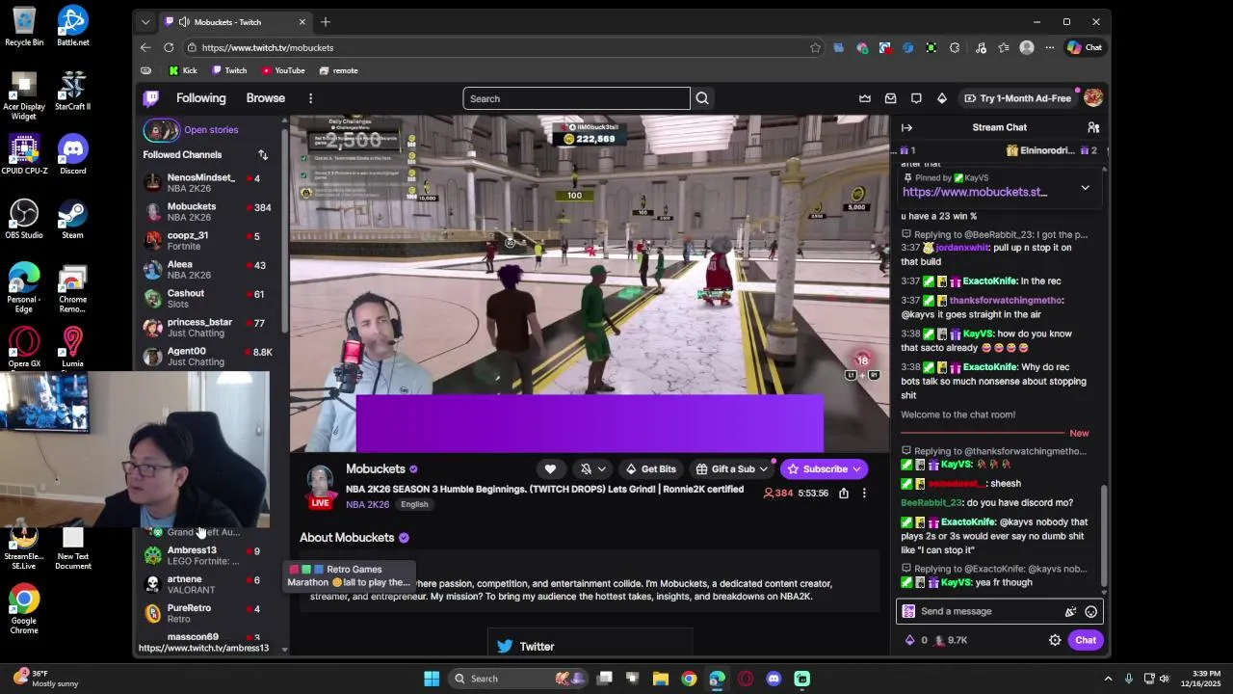Open the pinned mobuckets.st link in chat

pyautogui.click(x=975, y=192)
